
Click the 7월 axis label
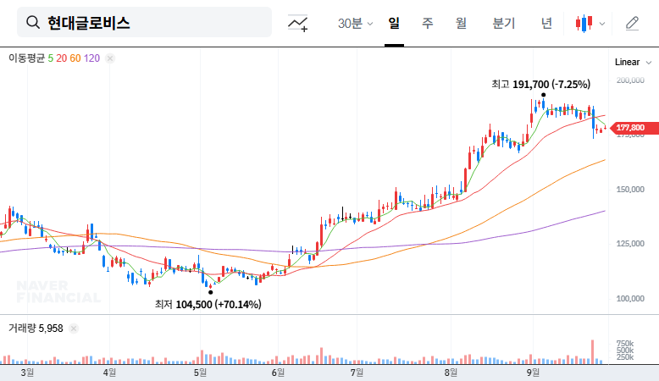click(x=357, y=373)
